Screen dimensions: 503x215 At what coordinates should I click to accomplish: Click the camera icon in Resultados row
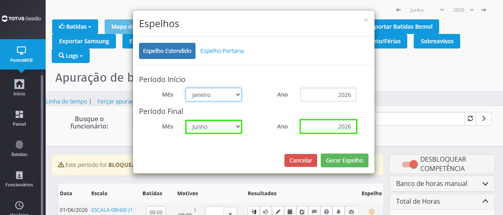tap(351, 211)
